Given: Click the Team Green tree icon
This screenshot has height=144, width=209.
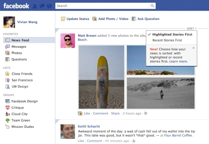Looking at the screenshot, I should click(8, 120).
